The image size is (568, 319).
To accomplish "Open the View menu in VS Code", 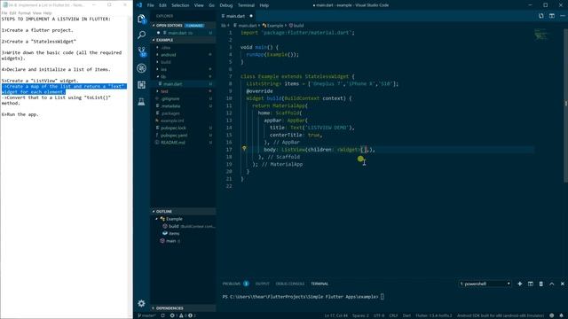I will [x=199, y=5].
